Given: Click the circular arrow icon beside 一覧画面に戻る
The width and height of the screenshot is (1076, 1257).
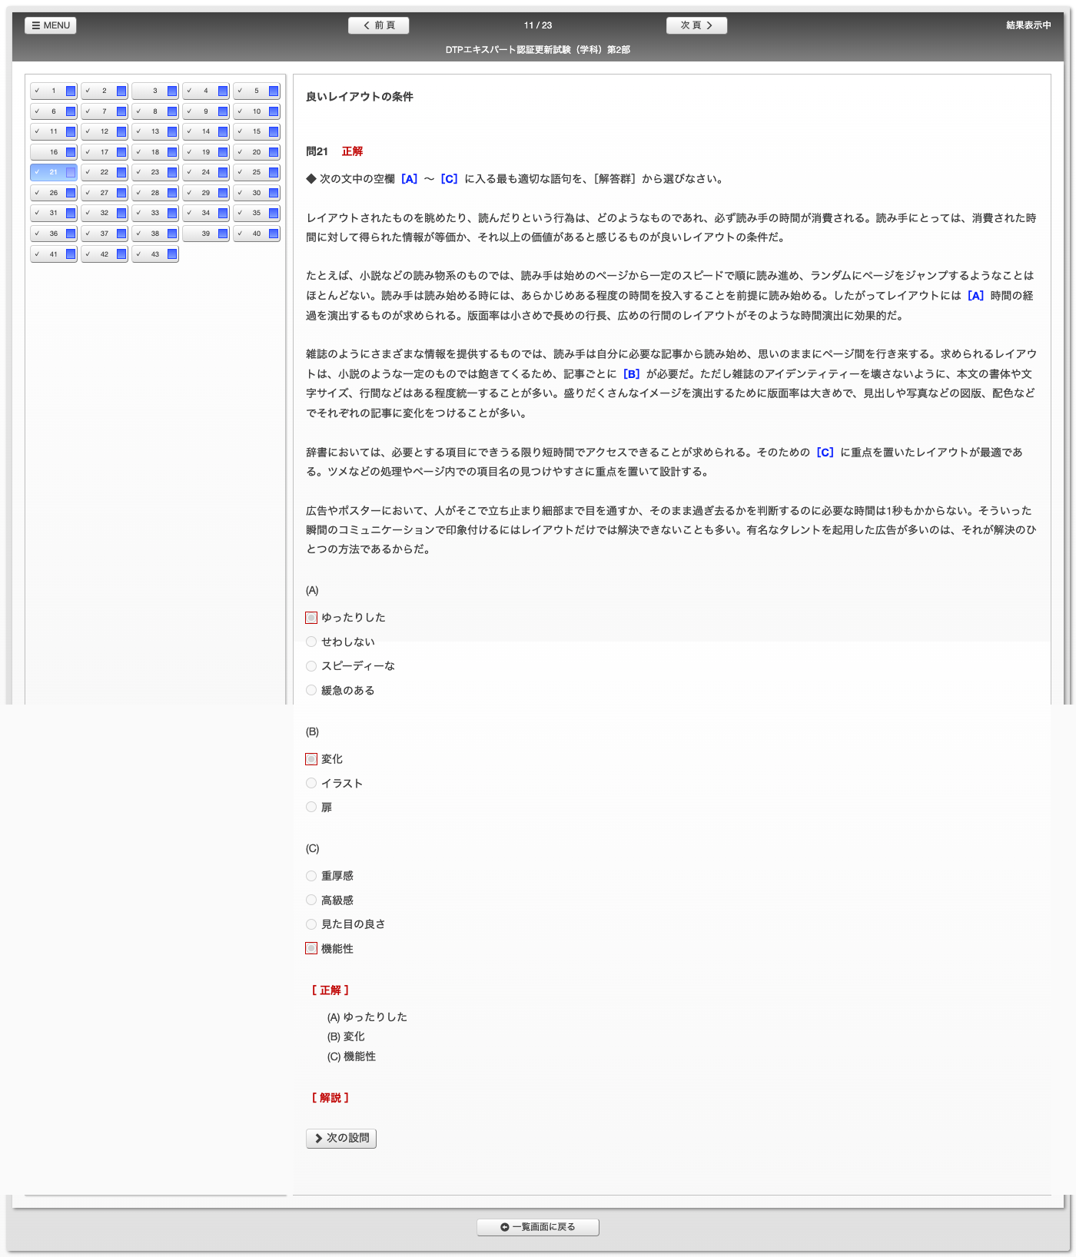Looking at the screenshot, I should 505,1227.
